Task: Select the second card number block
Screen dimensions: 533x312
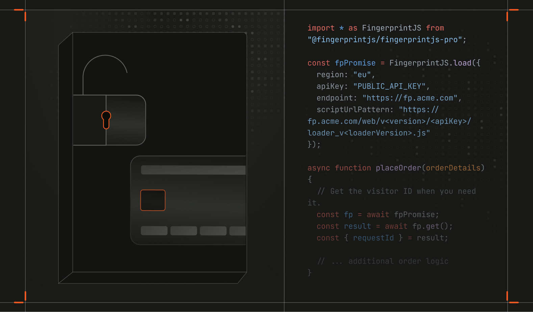Action: click(x=183, y=231)
